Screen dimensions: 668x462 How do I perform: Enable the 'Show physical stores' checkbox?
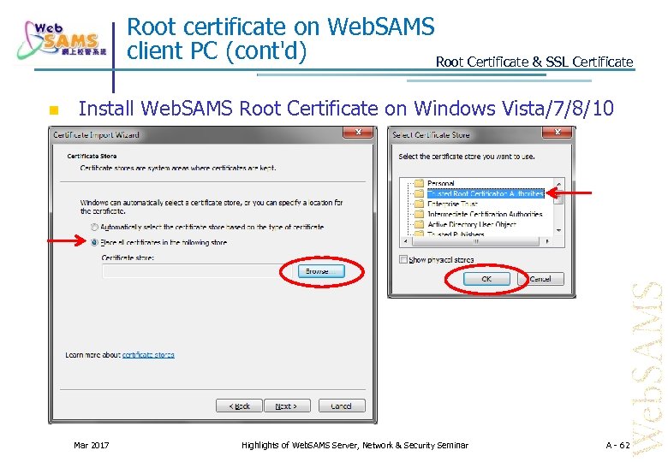coord(403,259)
